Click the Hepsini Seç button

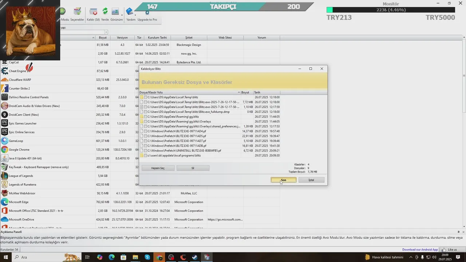click(158, 168)
